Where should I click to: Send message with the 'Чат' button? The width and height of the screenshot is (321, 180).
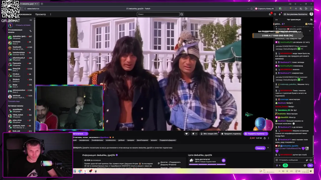[x=310, y=165]
